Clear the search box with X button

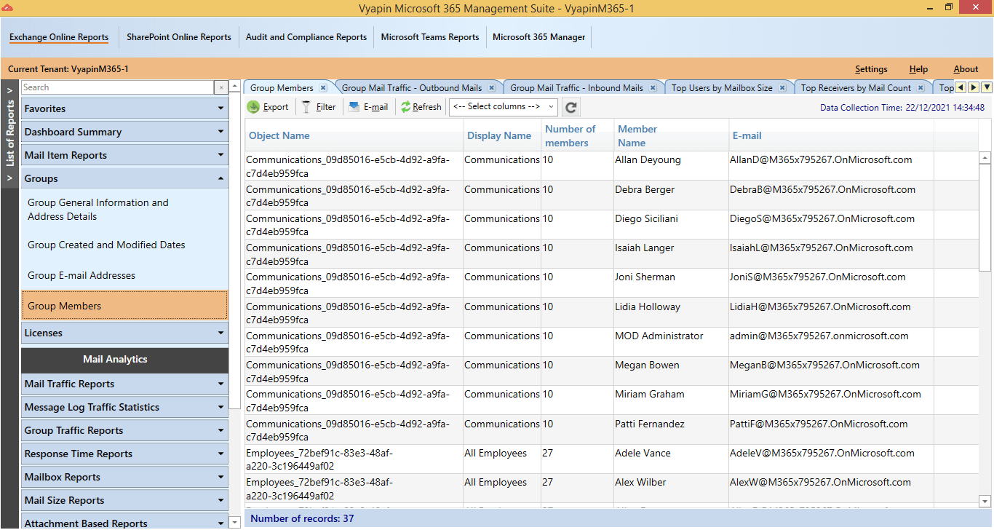[x=221, y=88]
